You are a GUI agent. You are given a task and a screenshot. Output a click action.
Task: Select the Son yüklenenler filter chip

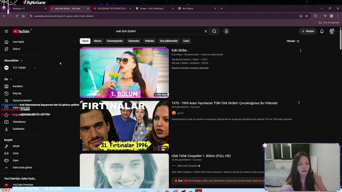tap(169, 41)
